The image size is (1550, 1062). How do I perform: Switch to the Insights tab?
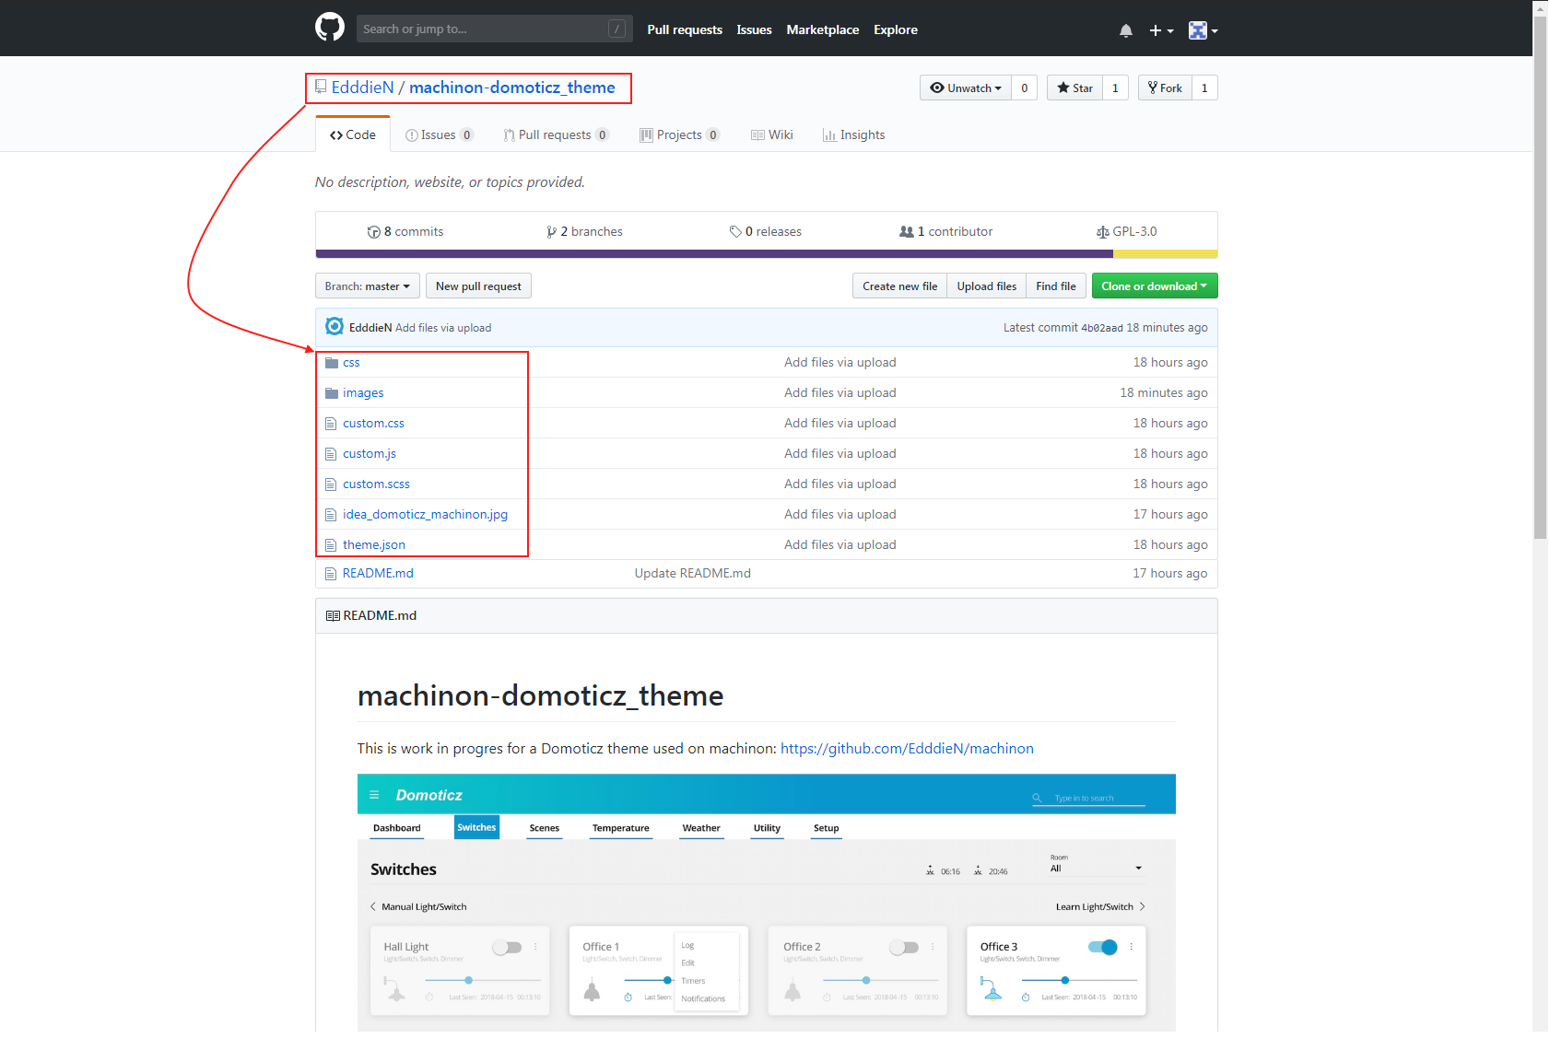pos(854,134)
